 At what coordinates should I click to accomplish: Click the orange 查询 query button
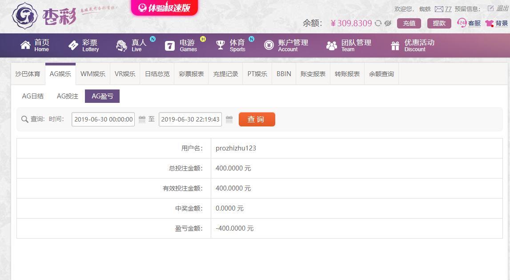257,119
